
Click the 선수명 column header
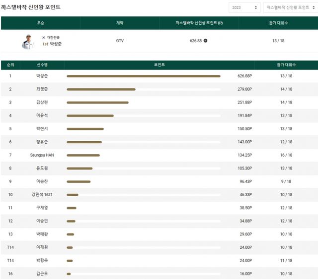(x=42, y=65)
